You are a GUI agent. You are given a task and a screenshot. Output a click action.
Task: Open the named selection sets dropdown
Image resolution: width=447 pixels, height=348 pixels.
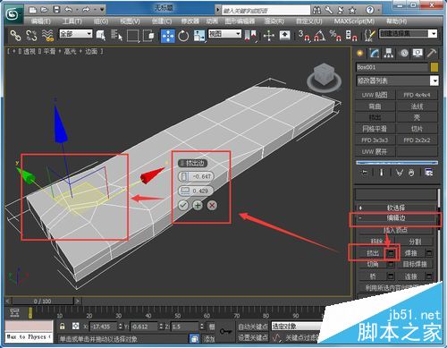[409, 34]
